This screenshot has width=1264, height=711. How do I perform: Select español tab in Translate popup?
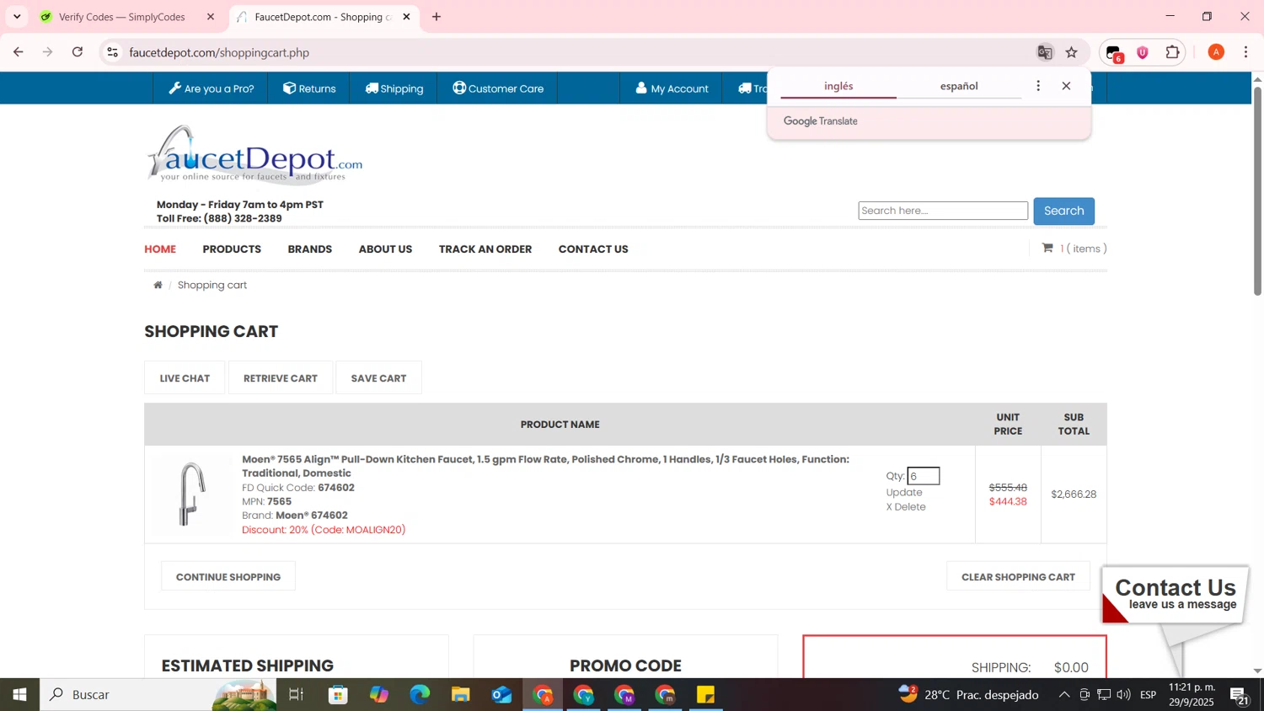pos(959,86)
